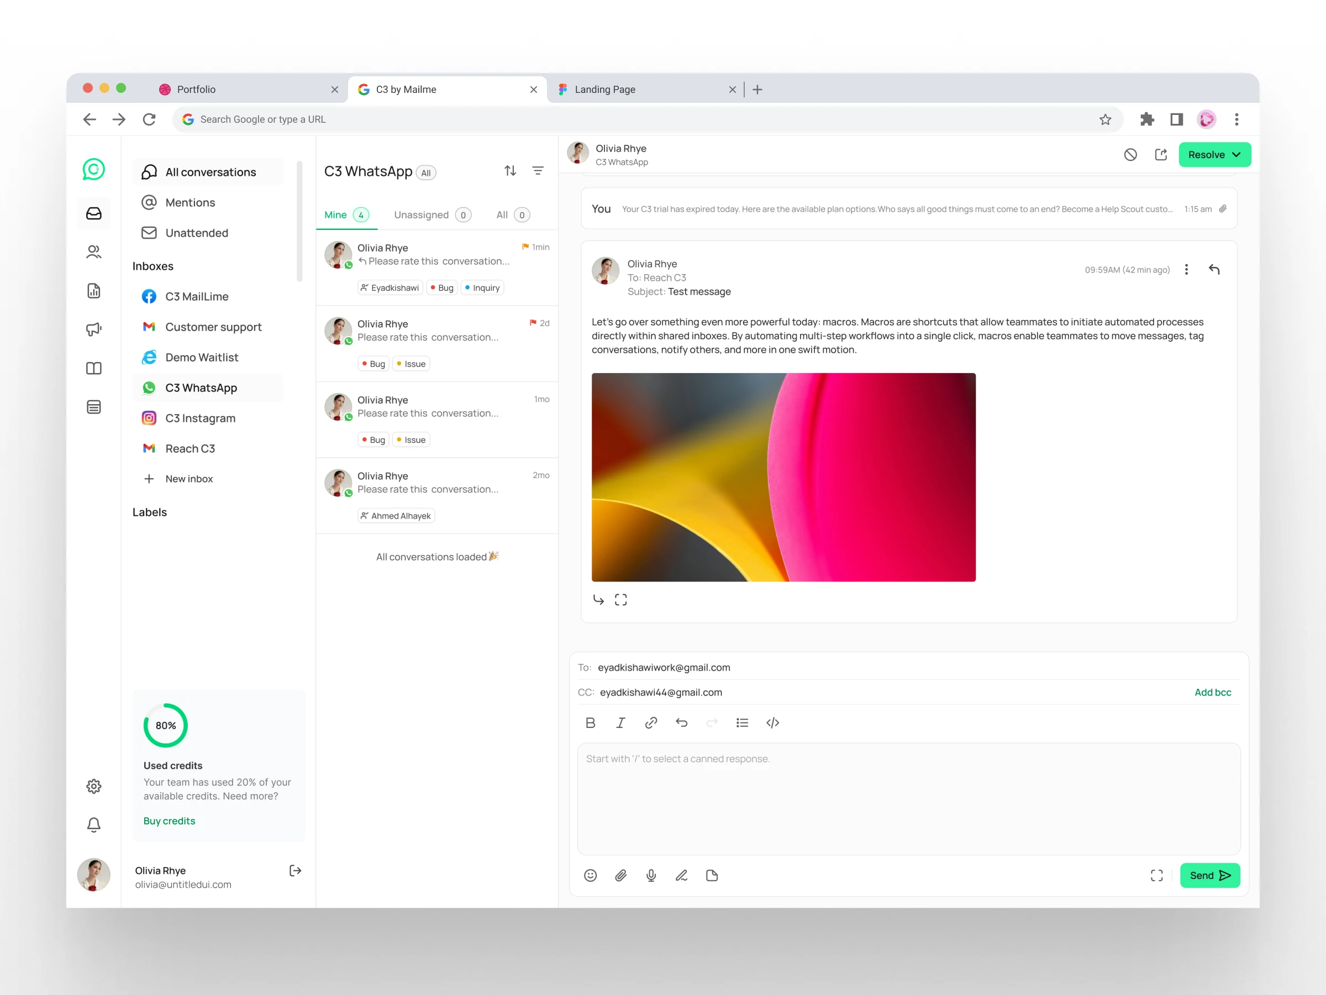Image resolution: width=1326 pixels, height=995 pixels.
Task: Open the reports panel from the left sidebar
Action: [x=93, y=290]
